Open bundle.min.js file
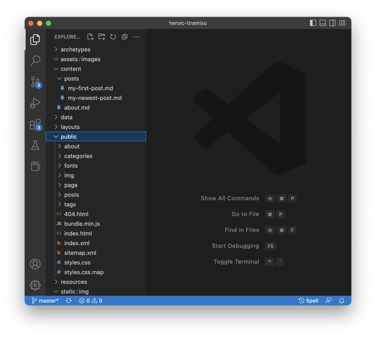Image resolution: width=376 pixels, height=338 pixels. tap(96, 224)
